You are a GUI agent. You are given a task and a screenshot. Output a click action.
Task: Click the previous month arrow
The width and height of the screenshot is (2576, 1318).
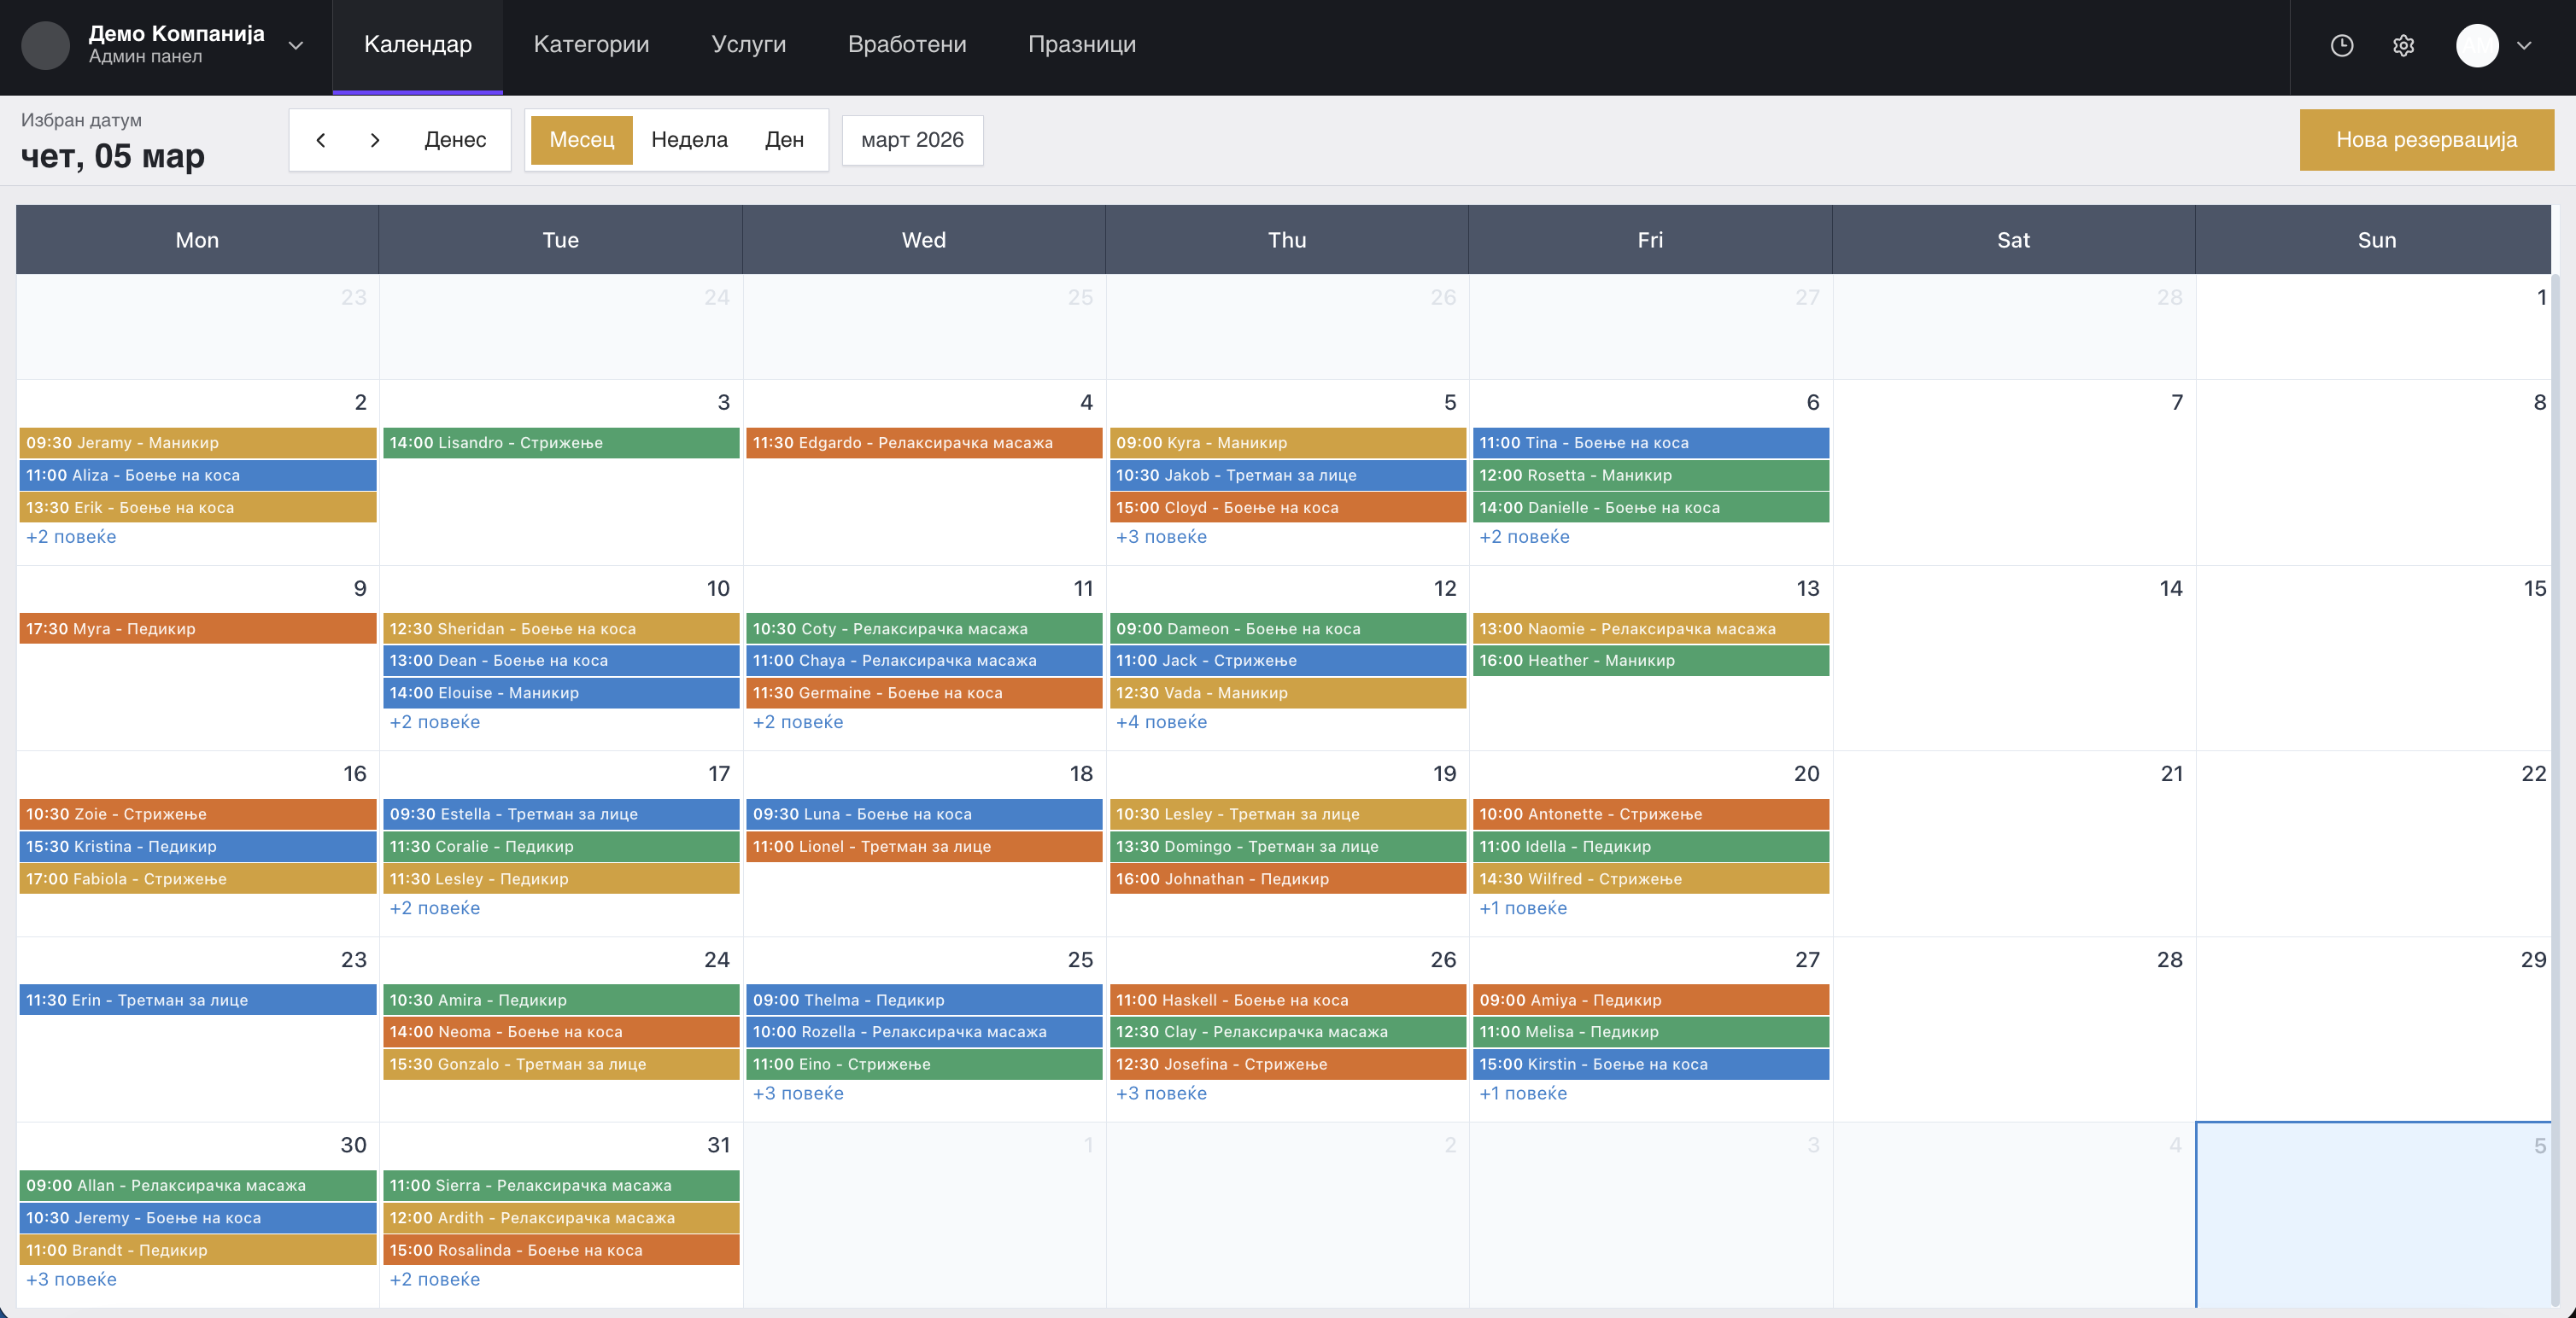[321, 140]
